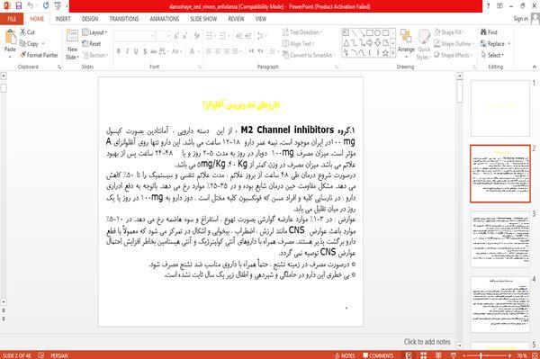Open the Arrange menu
The width and height of the screenshot is (540, 359).
coord(407,42)
